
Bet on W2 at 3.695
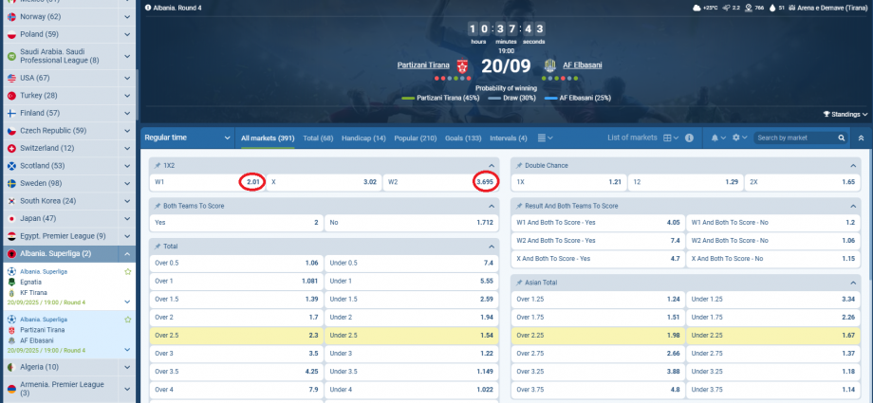(x=441, y=182)
